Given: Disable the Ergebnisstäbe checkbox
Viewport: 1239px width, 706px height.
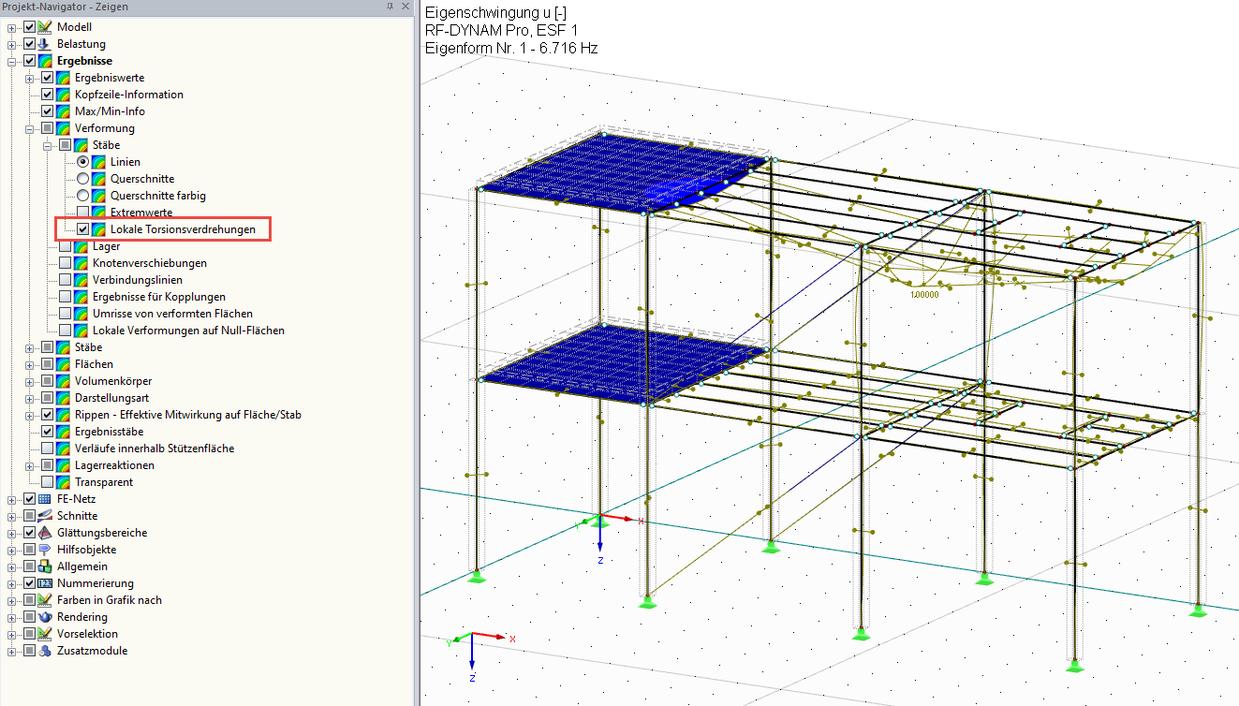Looking at the screenshot, I should 47,431.
